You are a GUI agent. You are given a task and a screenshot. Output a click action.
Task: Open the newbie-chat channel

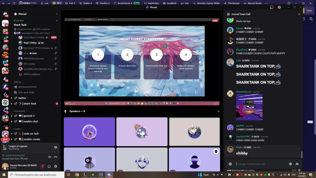click(36, 121)
